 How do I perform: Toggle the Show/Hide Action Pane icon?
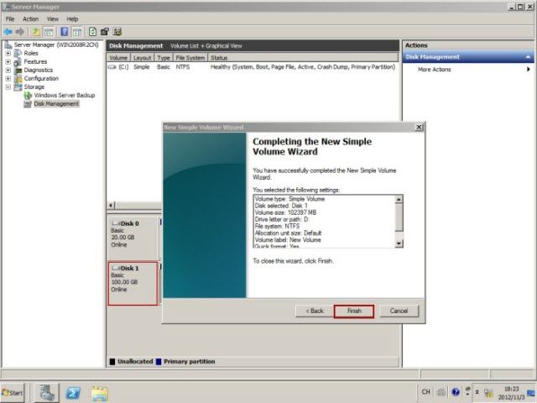pyautogui.click(x=77, y=32)
